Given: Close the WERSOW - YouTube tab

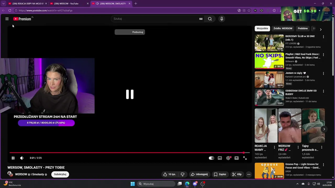Looking at the screenshot, I should pyautogui.click(x=88, y=4).
